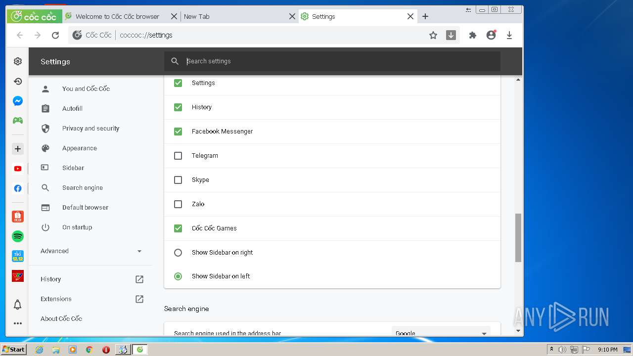Open search engine Google dropdown
The image size is (633, 356).
pyautogui.click(x=441, y=333)
